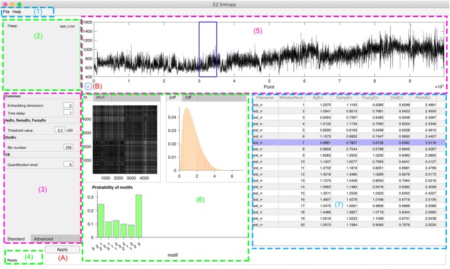Click the WindowNum column header
This screenshot has width=450, height=269.
[291, 98]
